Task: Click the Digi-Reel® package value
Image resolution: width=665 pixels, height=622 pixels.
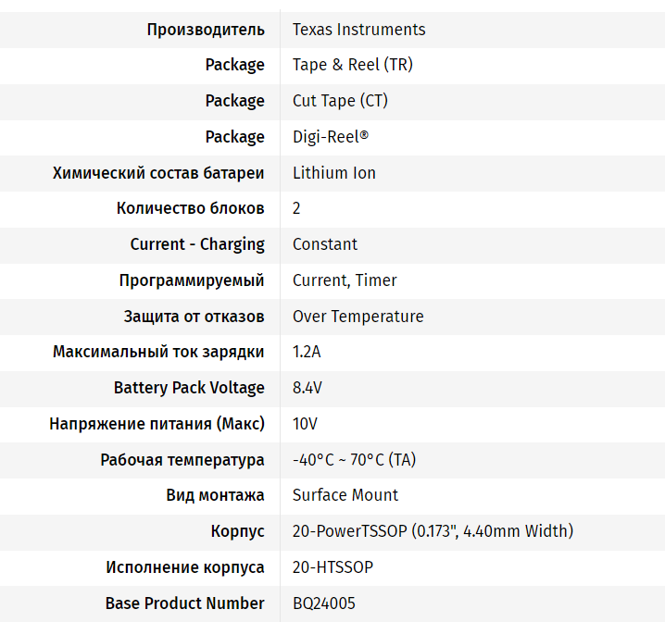Action: tap(330, 137)
